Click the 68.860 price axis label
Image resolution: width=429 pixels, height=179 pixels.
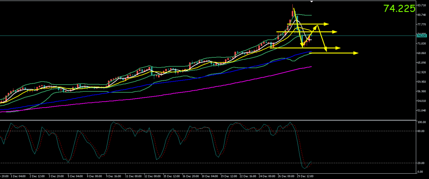[x=422, y=53]
